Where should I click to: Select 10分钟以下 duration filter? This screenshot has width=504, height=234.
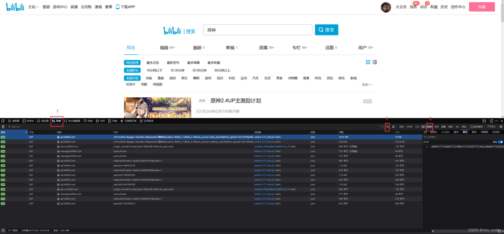(154, 70)
